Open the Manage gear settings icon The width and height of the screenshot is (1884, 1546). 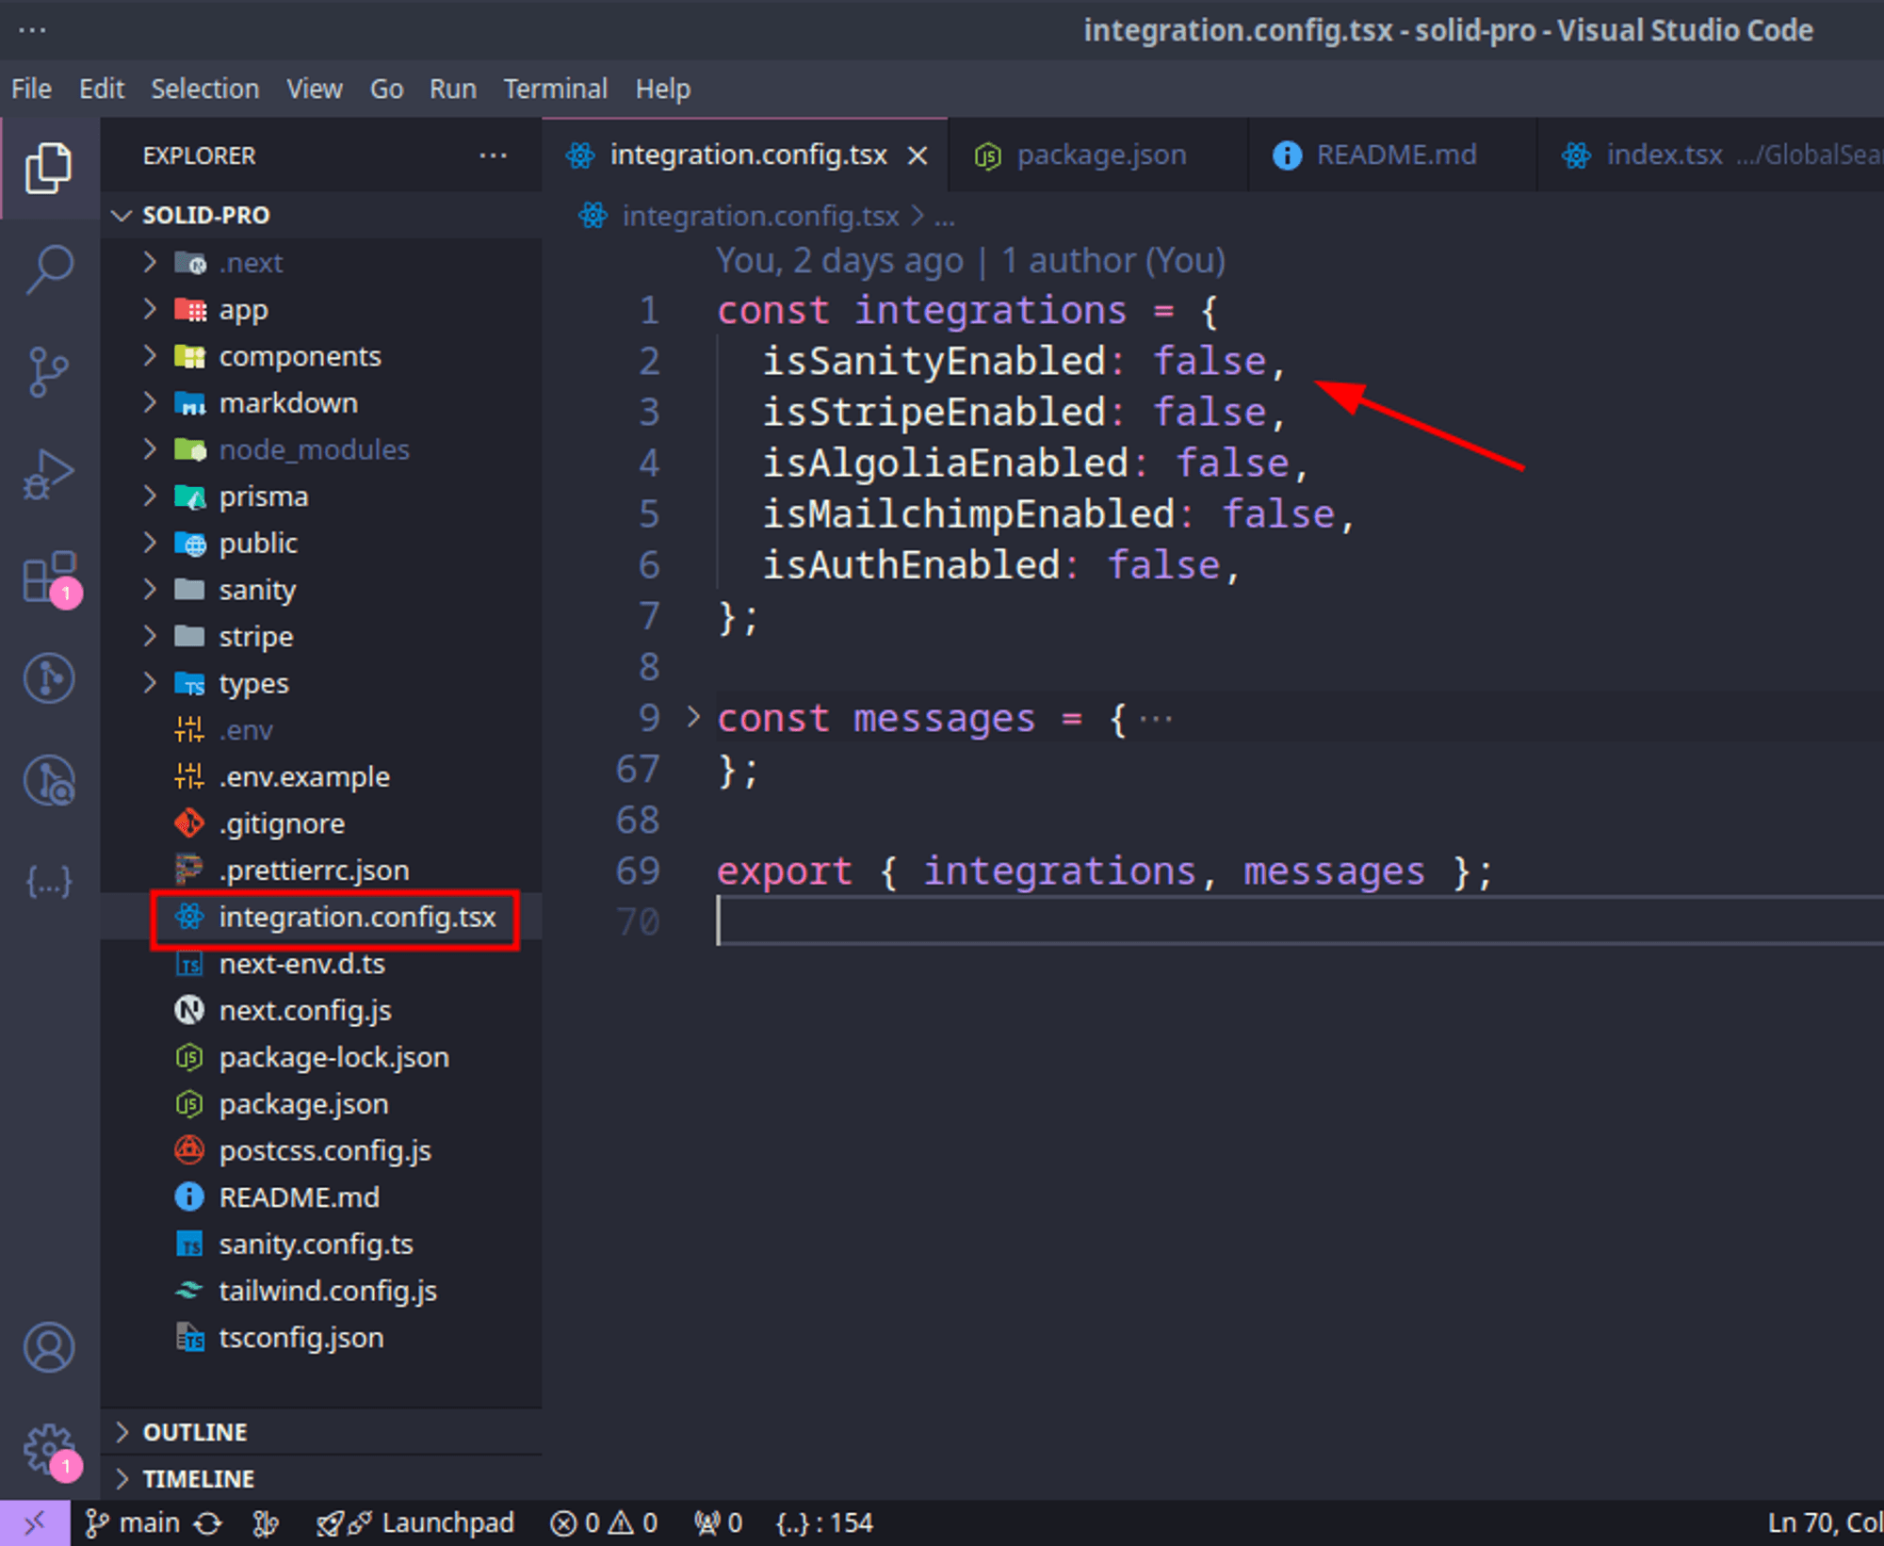tap(49, 1449)
